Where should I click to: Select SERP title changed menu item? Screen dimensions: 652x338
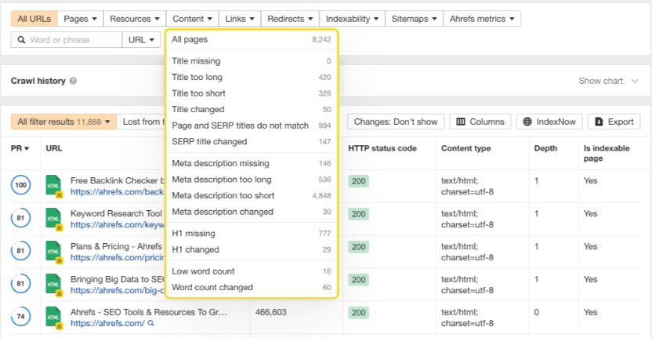coord(252,141)
